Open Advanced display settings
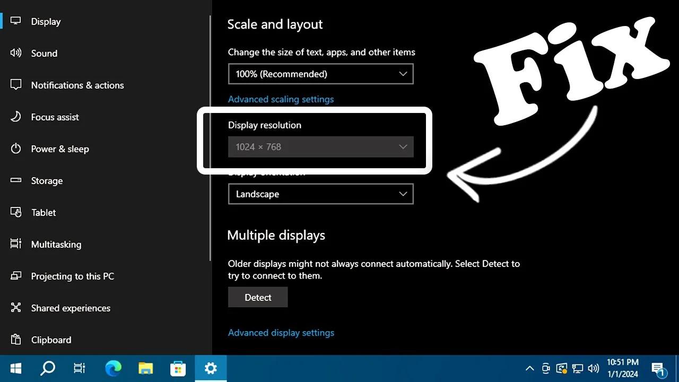The height and width of the screenshot is (382, 679). click(281, 332)
